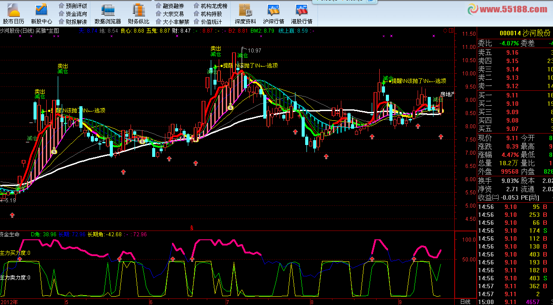This screenshot has width=553, height=305.
Task: Select the 机构龙虎榜 institution ranking item
Action: click(x=211, y=6)
